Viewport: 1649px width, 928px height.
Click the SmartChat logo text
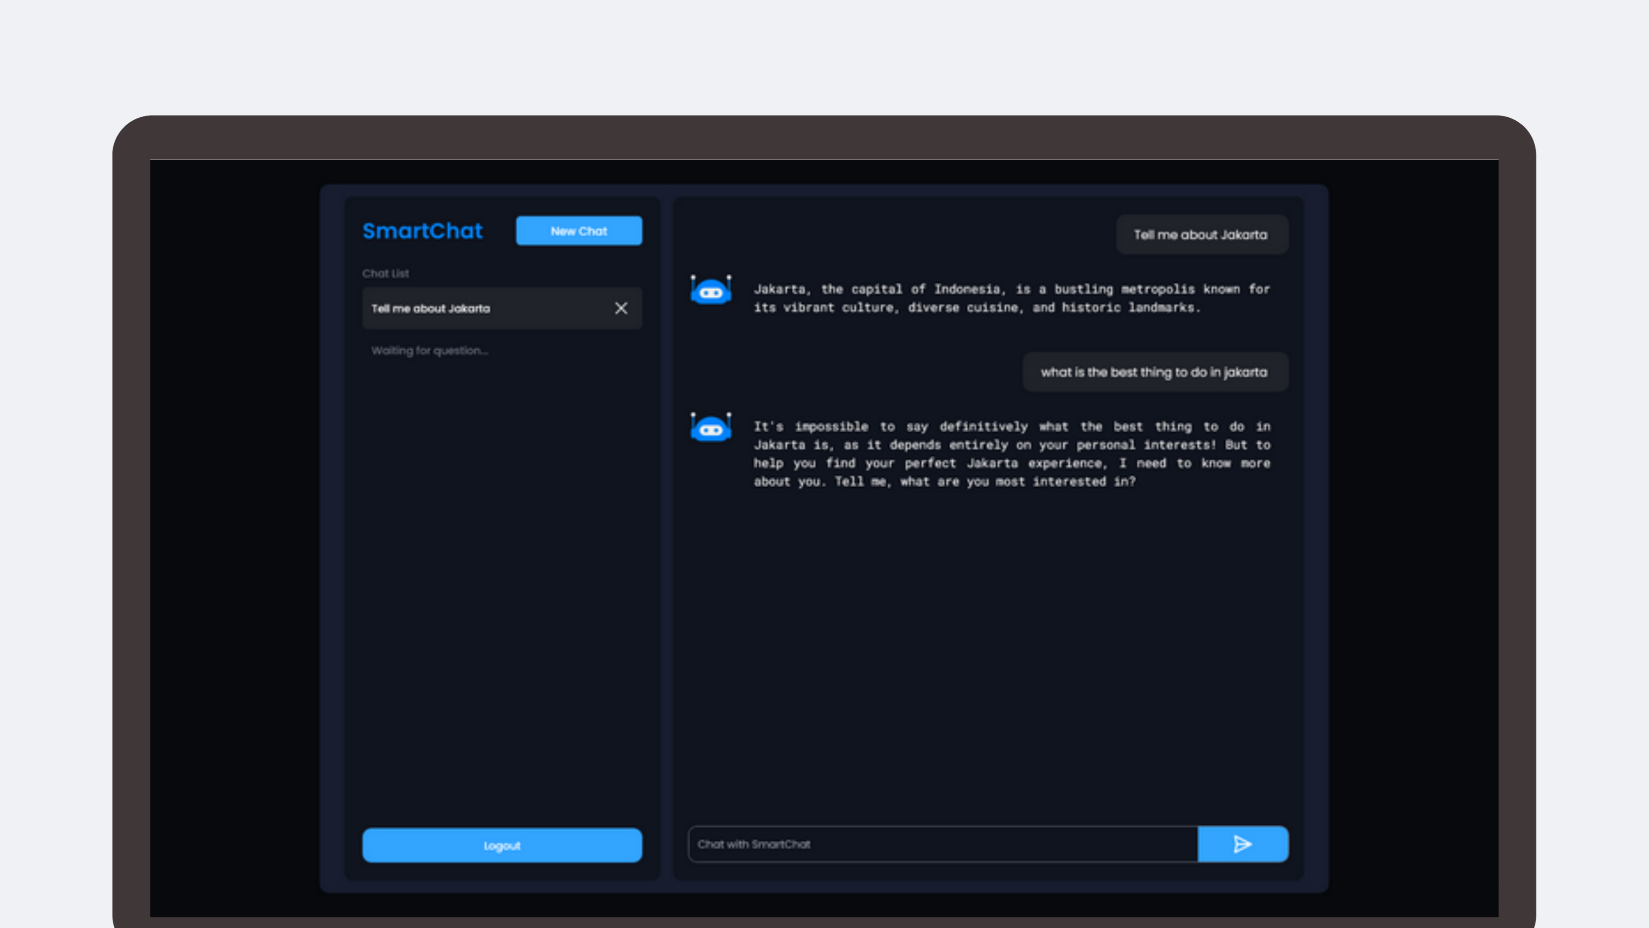pos(423,231)
